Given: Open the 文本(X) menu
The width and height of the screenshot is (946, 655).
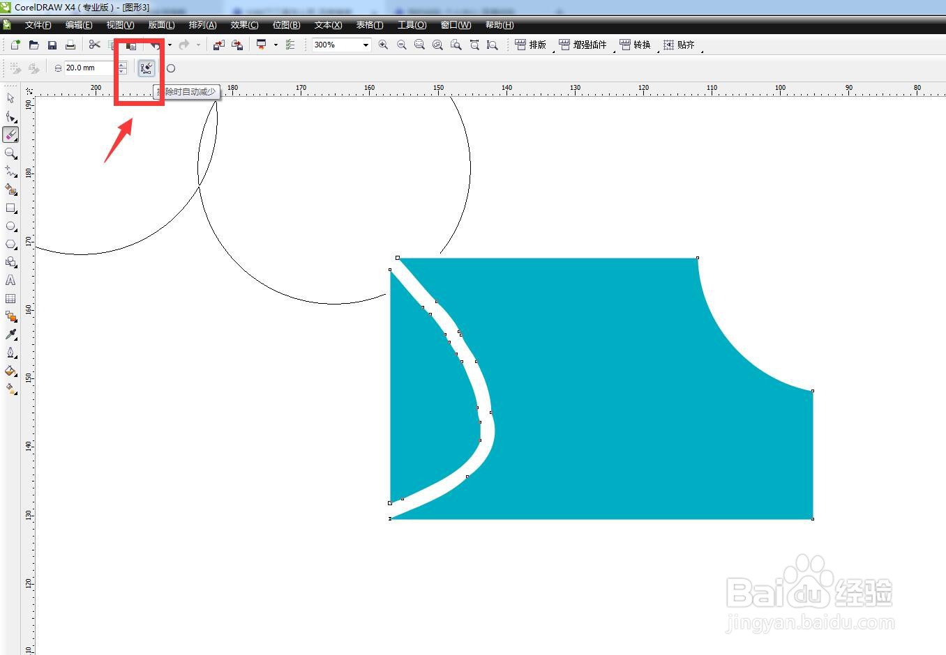Looking at the screenshot, I should click(328, 25).
